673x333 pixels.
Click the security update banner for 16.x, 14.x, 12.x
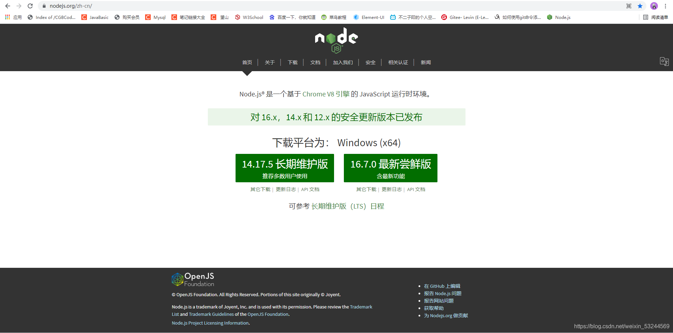(336, 117)
